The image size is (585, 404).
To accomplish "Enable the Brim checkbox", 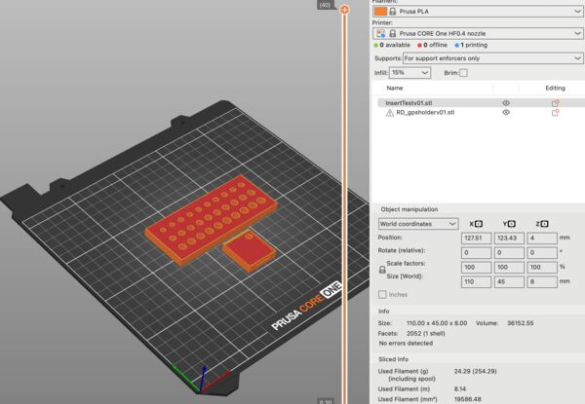I will click(463, 73).
